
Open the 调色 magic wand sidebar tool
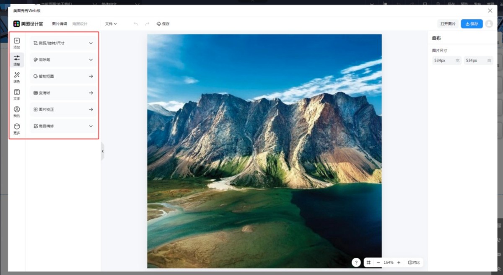[x=17, y=77]
